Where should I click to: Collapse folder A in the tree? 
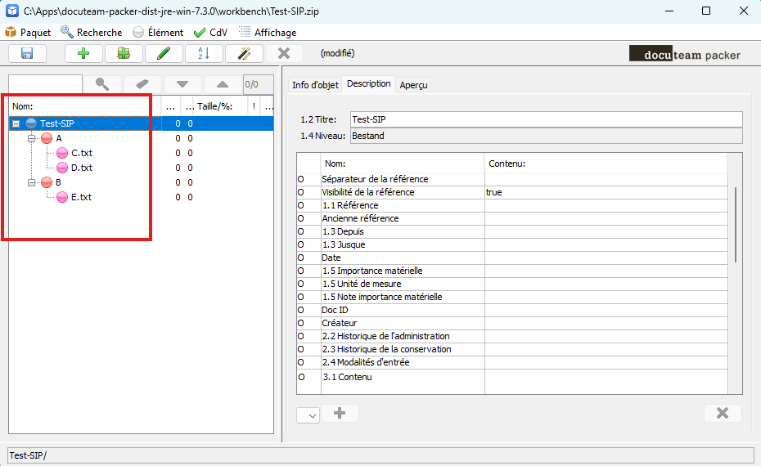[32, 139]
